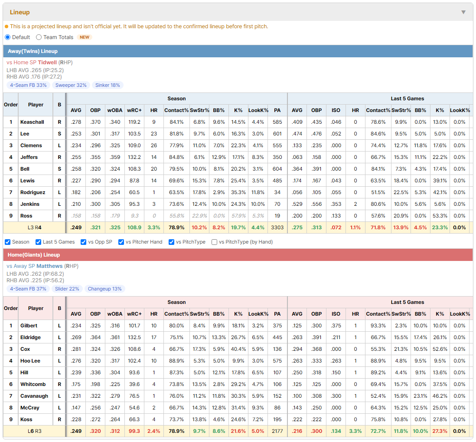This screenshot has height=442, width=476.
Task: Select player Keaschall in the Twins lineup
Action: click(x=32, y=122)
